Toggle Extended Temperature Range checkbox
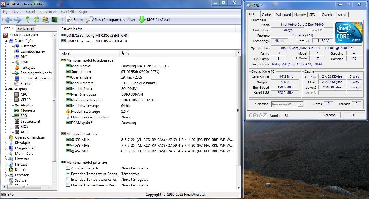This screenshot has width=369, height=199. 68,174
